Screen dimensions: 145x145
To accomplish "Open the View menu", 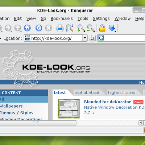I will click(31, 18).
